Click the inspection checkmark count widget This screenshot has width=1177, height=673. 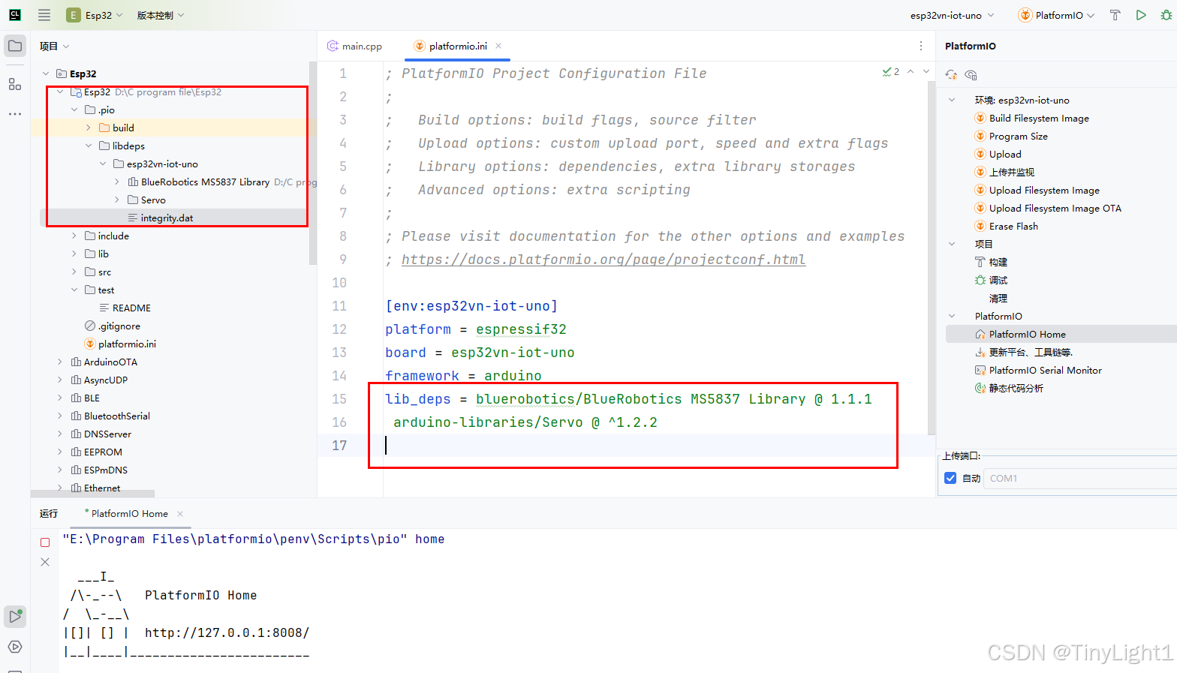click(x=891, y=72)
